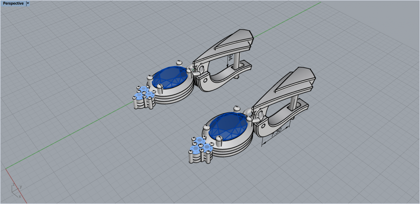Viewport: 420px width, 204px height.
Task: Pick the top prong above the upper blue gem
Action: tap(179, 63)
